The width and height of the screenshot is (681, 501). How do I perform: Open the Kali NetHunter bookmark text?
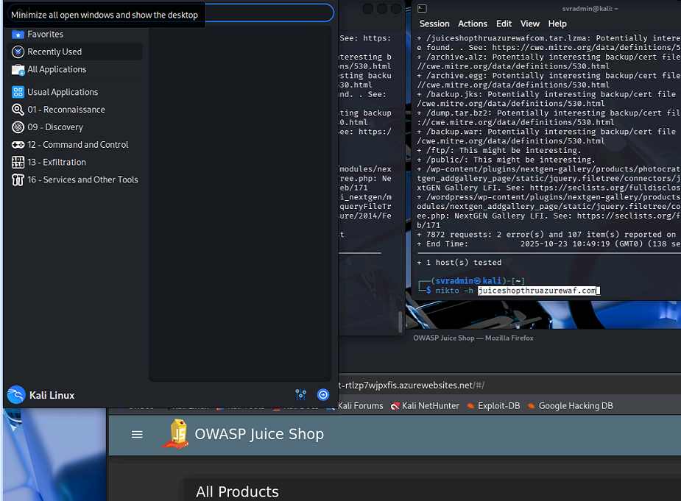pos(431,406)
